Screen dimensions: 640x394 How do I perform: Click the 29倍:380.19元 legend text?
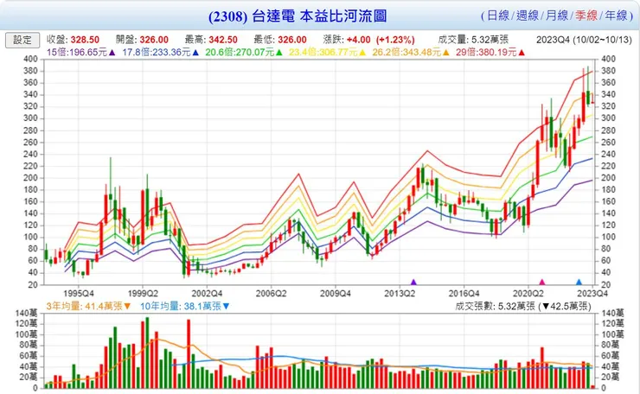(x=487, y=53)
